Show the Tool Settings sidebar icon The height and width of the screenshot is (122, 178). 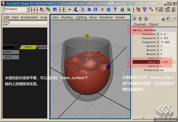click(167, 9)
